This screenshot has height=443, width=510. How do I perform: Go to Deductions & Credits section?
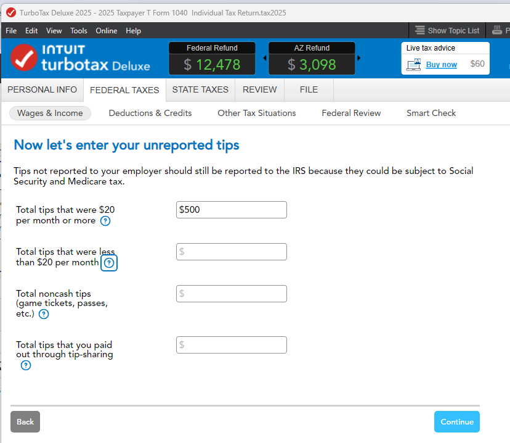(150, 113)
